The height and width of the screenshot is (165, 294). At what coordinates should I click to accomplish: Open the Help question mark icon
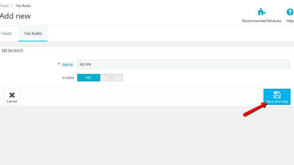pos(290,12)
